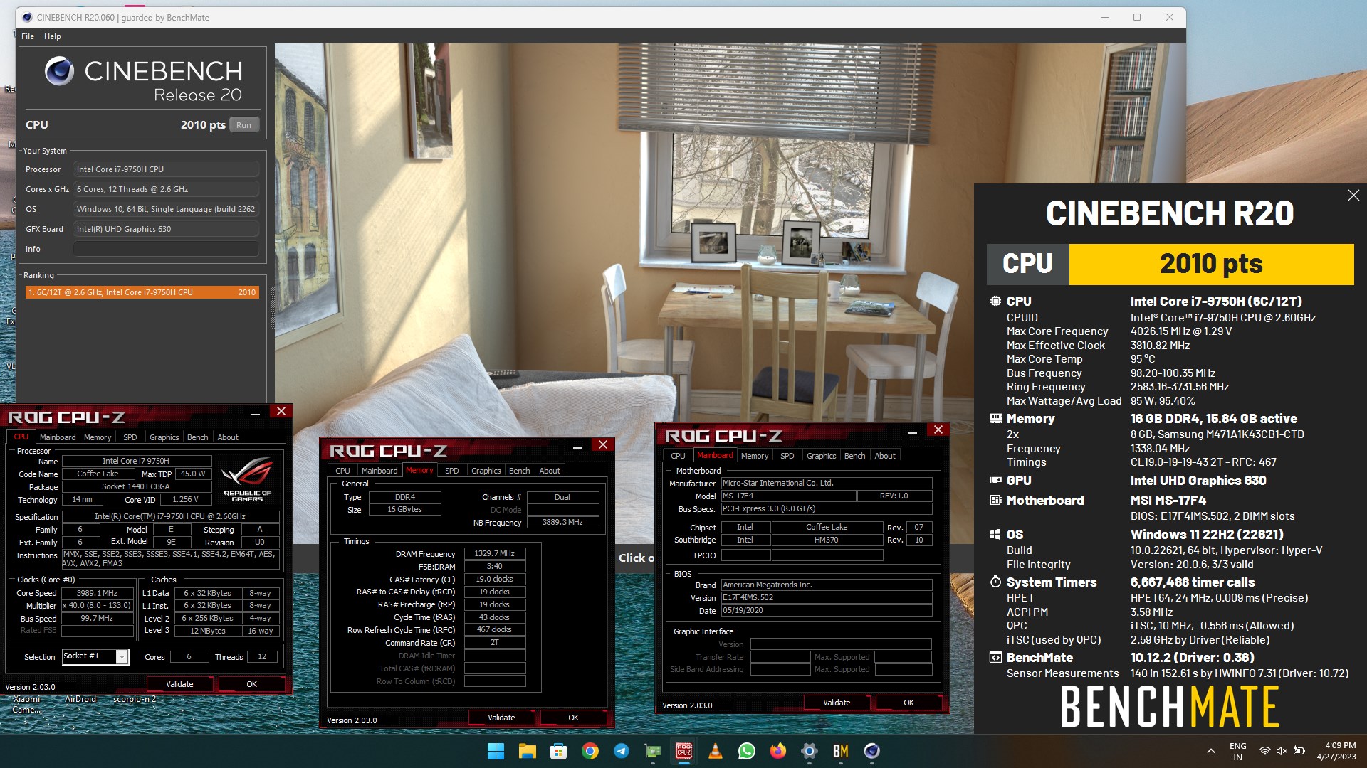This screenshot has width=1367, height=768.
Task: Open the Graphics tab in the Timings CPU-Z window
Action: tap(486, 471)
